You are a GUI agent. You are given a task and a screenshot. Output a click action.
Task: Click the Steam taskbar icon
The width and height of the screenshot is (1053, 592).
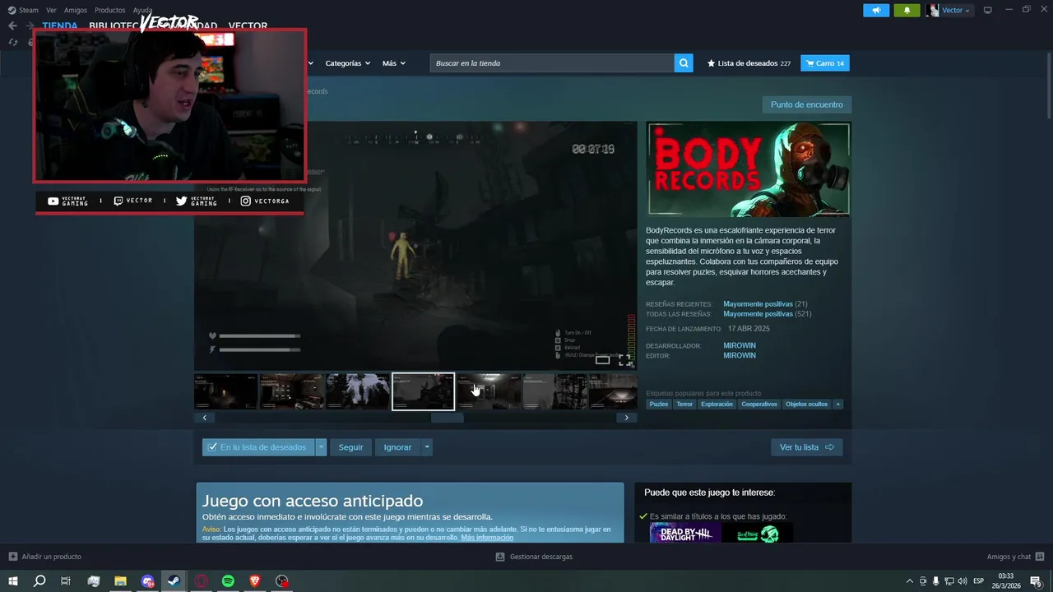tap(174, 581)
